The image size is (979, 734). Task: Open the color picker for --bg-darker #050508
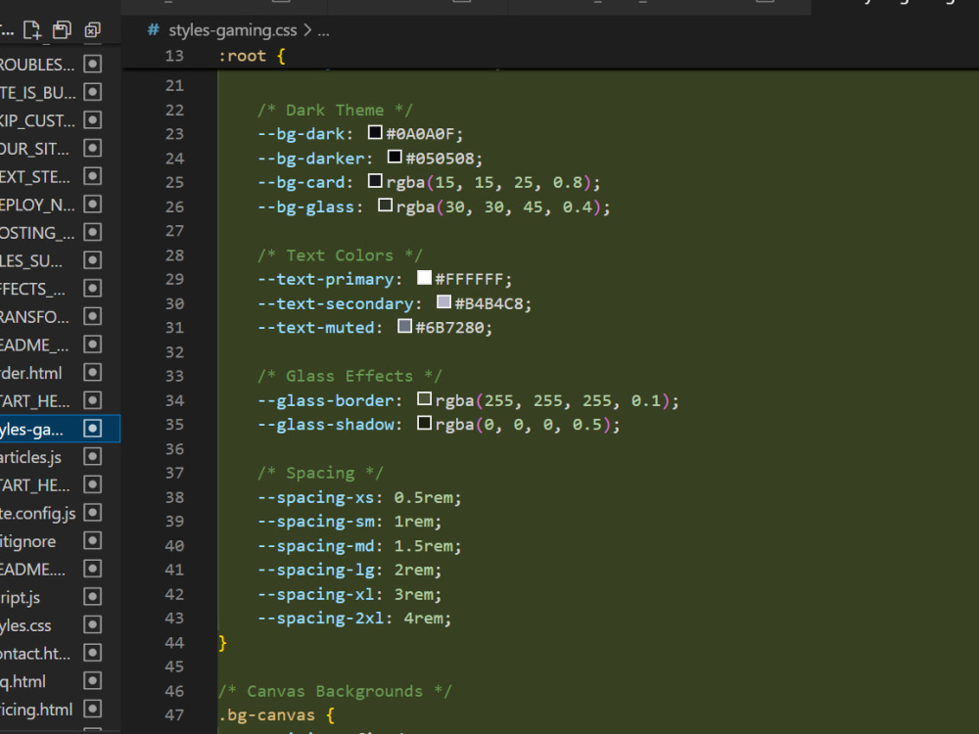point(395,157)
